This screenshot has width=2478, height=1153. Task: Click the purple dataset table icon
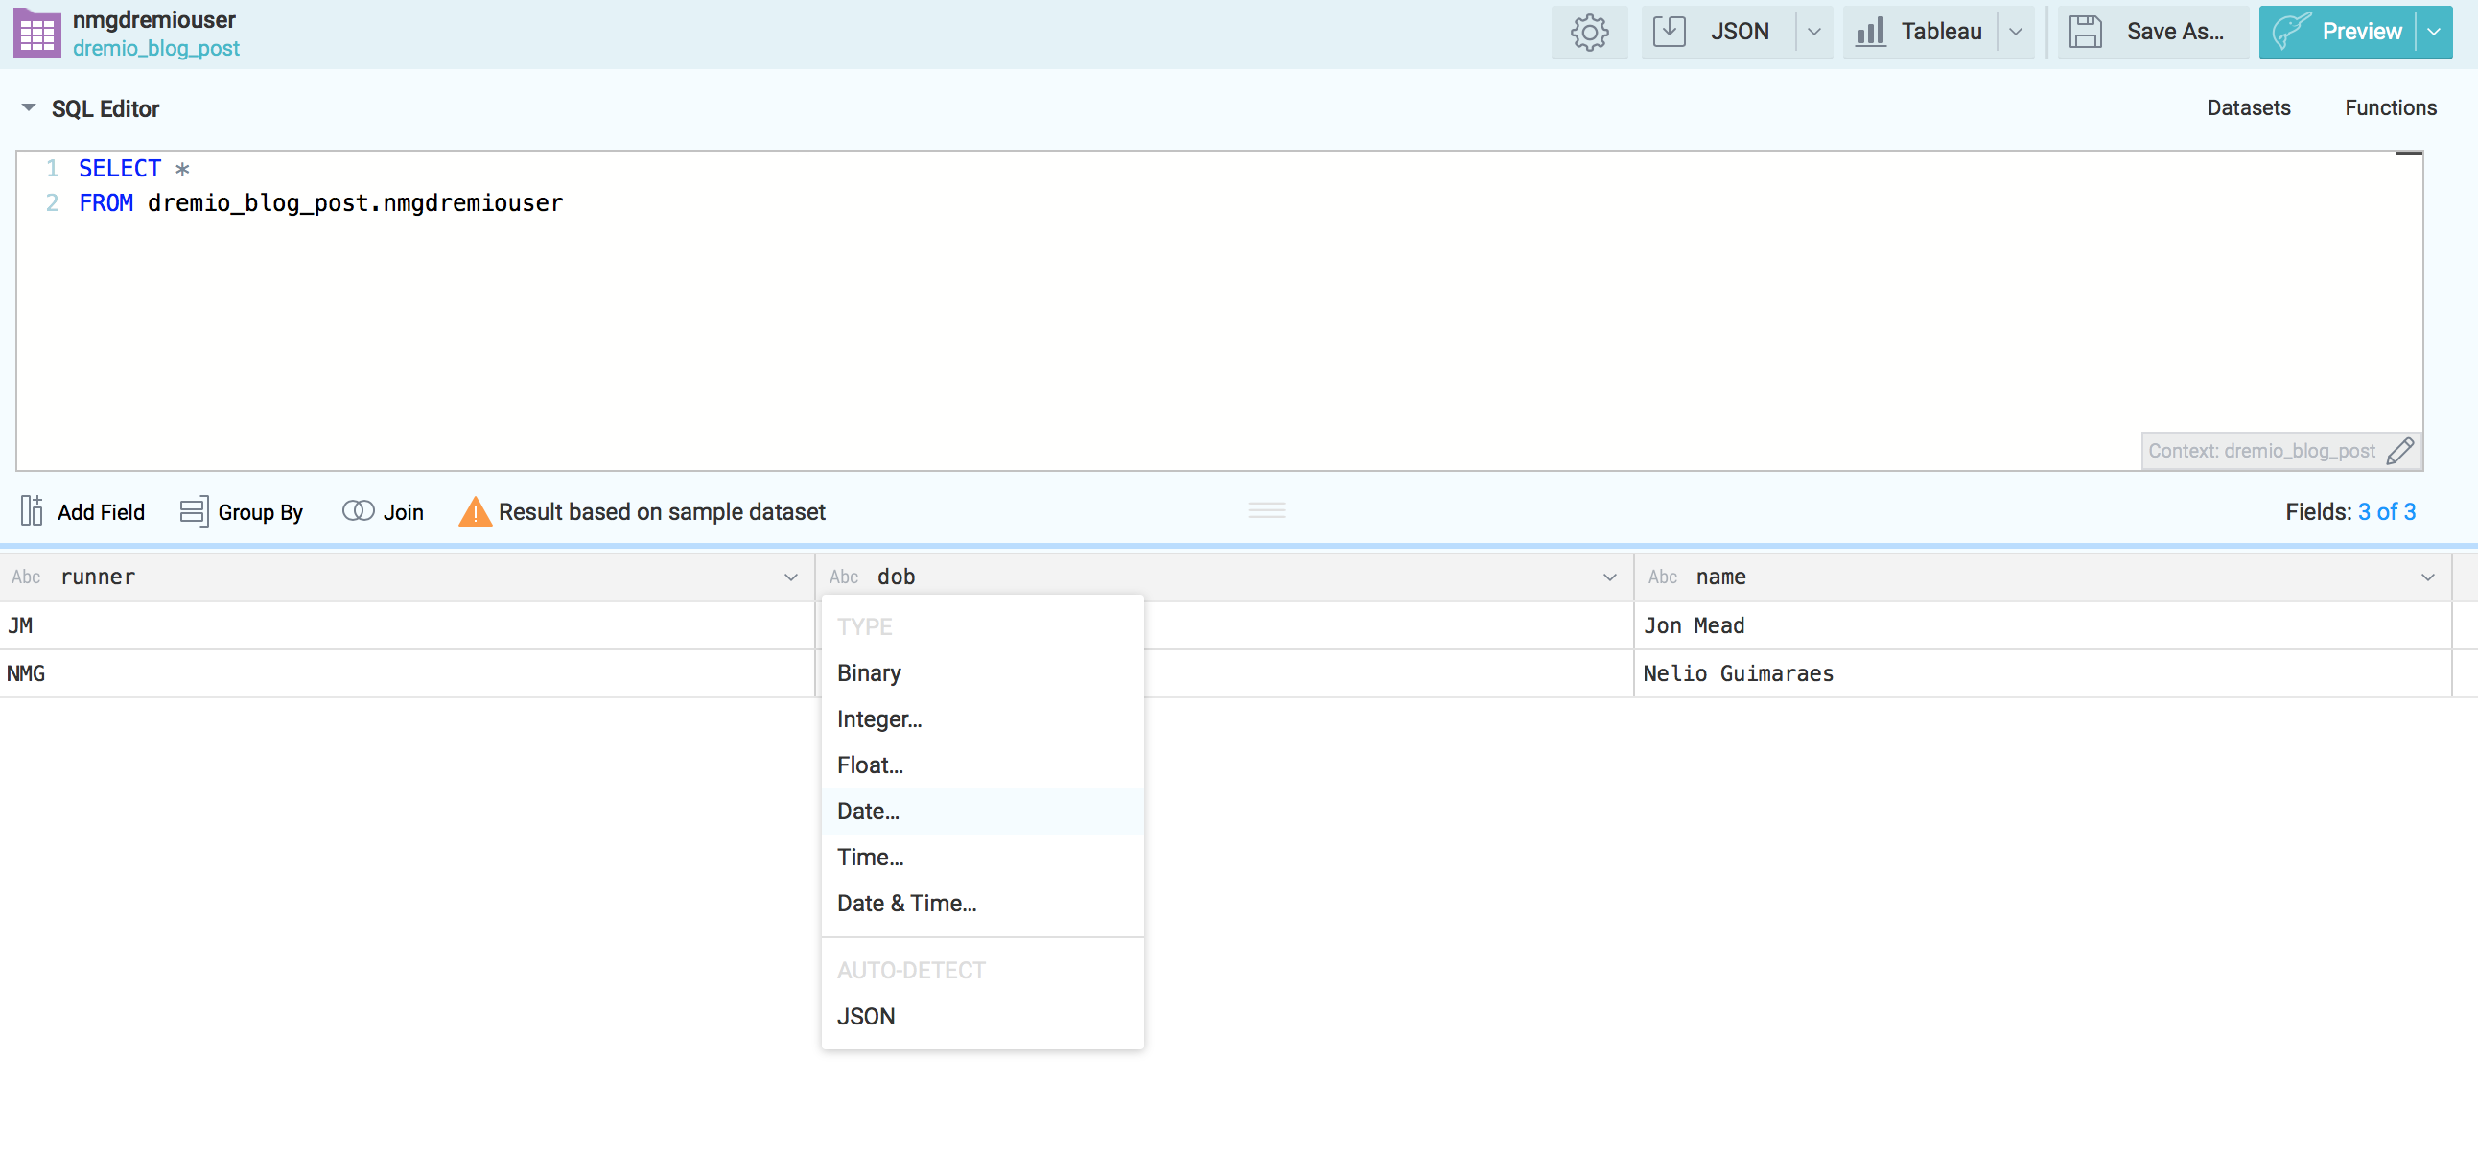pos(37,33)
